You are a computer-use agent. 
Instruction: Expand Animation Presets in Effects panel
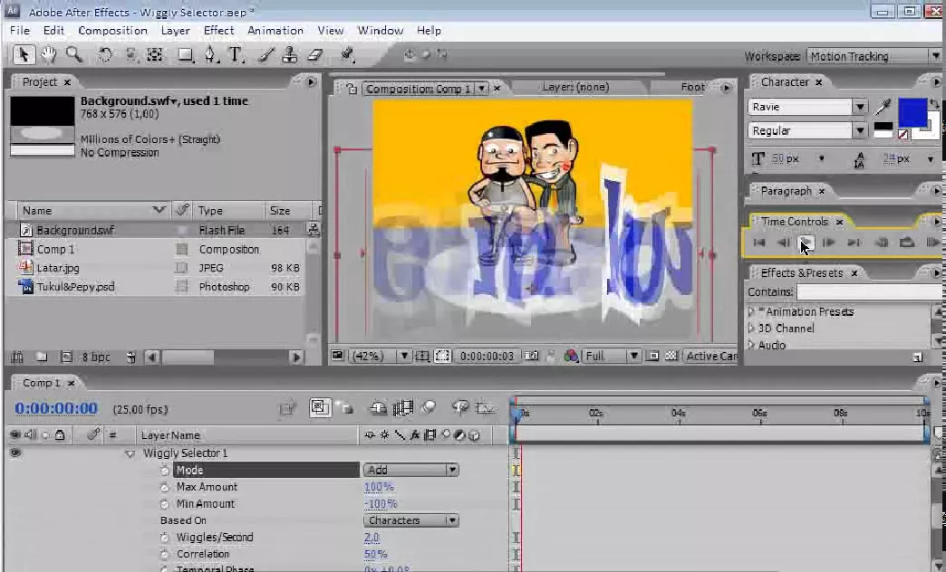(x=751, y=311)
